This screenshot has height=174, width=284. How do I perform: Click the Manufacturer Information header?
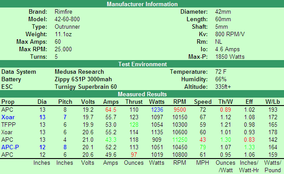[x=142, y=4]
